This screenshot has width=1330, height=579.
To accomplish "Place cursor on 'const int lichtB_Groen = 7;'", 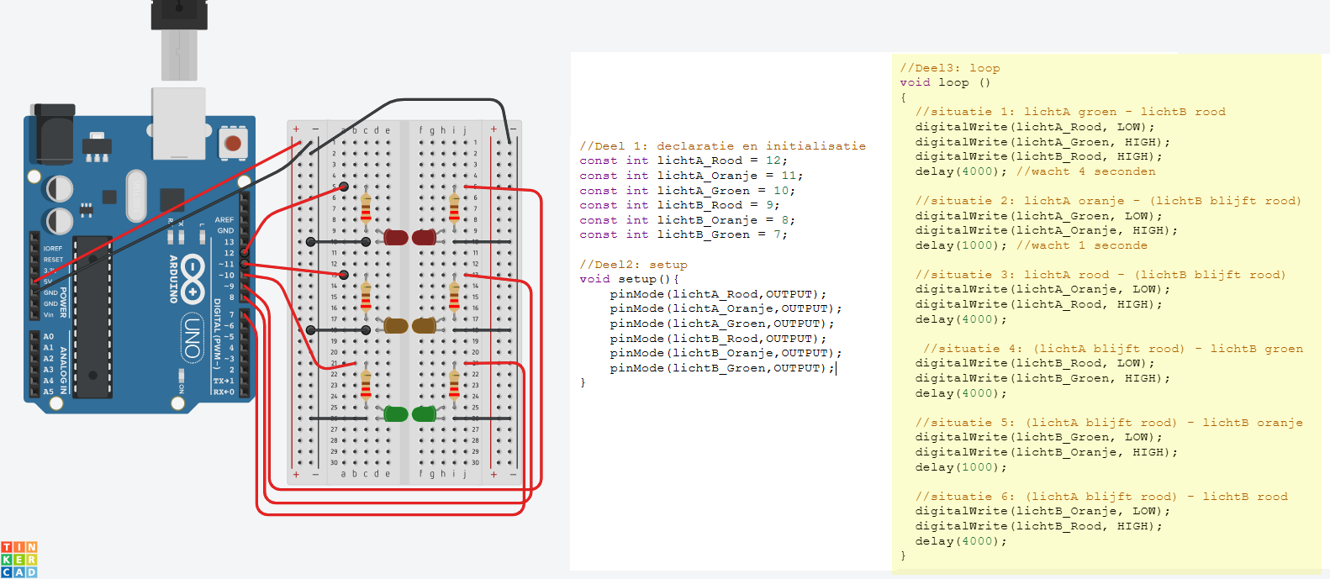I will pyautogui.click(x=683, y=234).
